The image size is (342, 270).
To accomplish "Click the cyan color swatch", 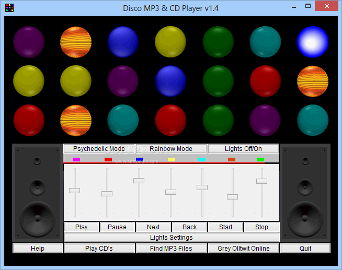I will coord(202,159).
